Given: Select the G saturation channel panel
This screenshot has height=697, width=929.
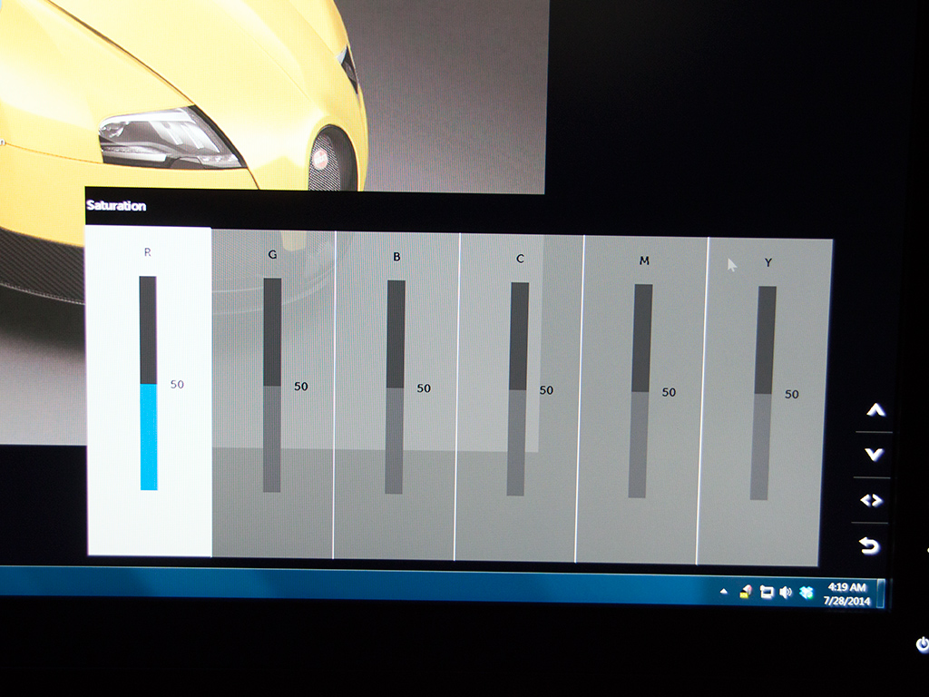Looking at the screenshot, I should pos(273,394).
